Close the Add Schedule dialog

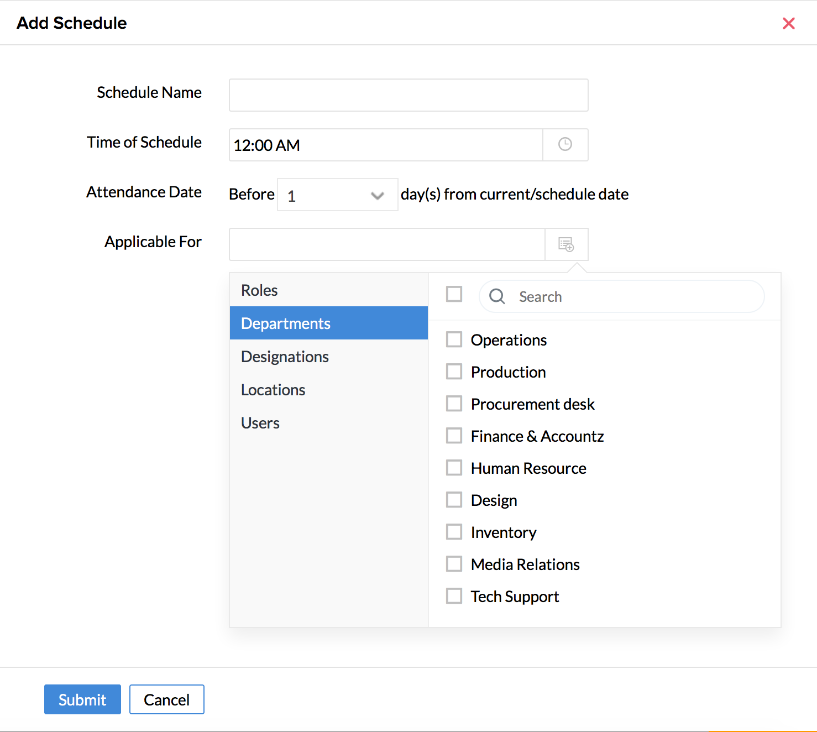tap(788, 23)
